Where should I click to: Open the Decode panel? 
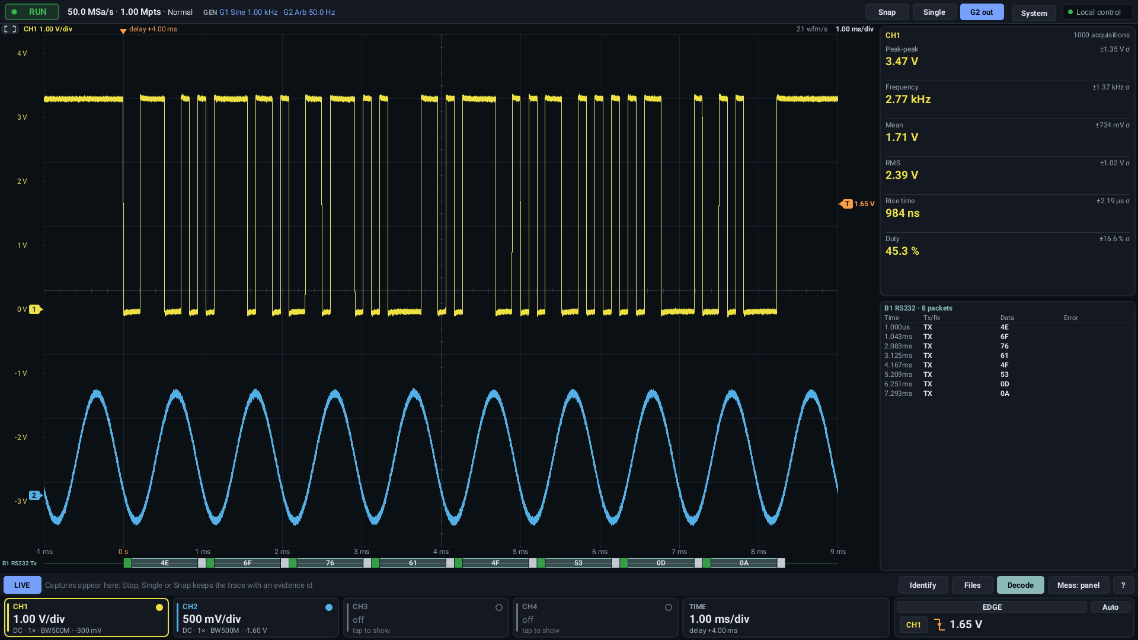(x=1020, y=585)
